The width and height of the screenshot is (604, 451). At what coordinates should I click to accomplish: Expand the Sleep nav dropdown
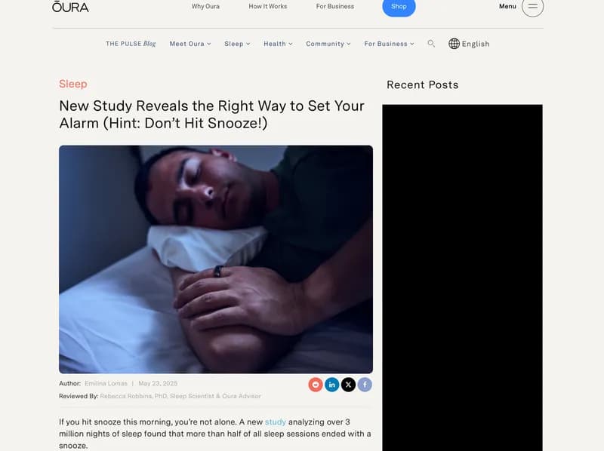click(237, 44)
